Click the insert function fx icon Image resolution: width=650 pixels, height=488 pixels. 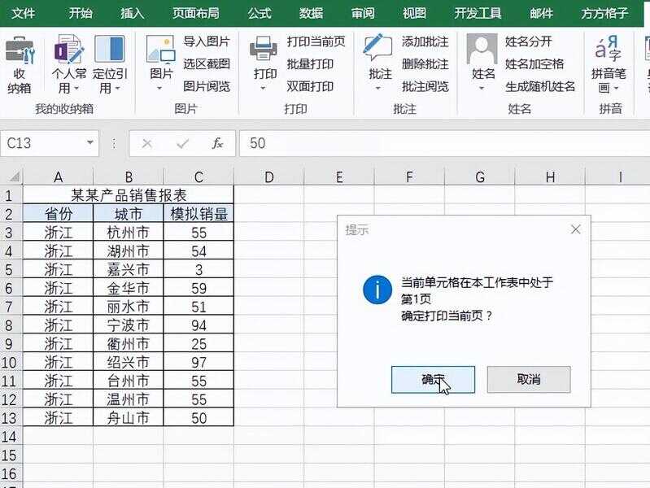click(x=217, y=143)
